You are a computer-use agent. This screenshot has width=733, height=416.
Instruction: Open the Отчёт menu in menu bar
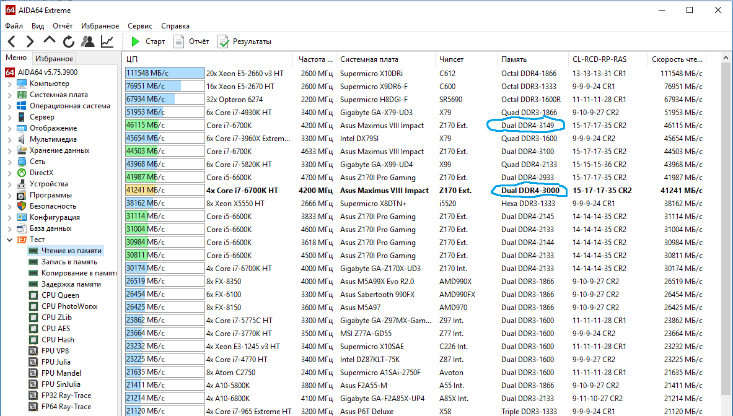tap(63, 25)
